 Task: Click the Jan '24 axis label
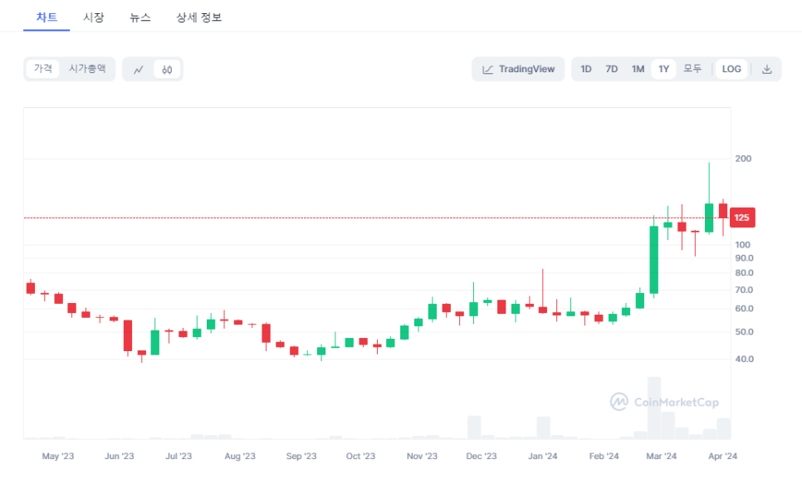click(x=543, y=456)
